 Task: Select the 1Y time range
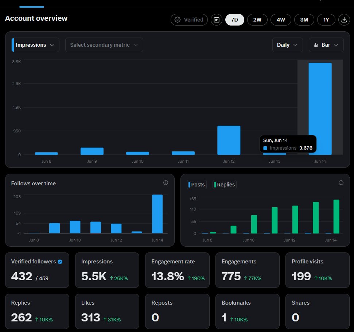[326, 20]
